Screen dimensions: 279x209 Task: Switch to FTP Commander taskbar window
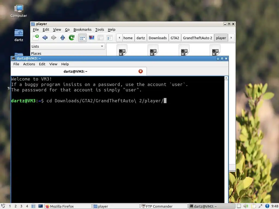tap(164, 206)
